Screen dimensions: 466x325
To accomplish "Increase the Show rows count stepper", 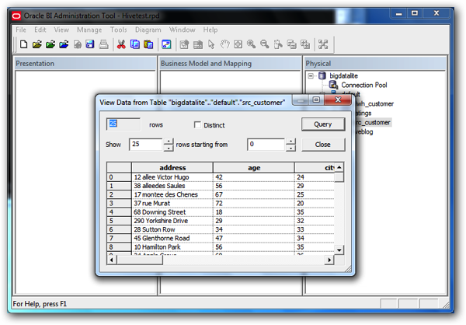I will 169,141.
